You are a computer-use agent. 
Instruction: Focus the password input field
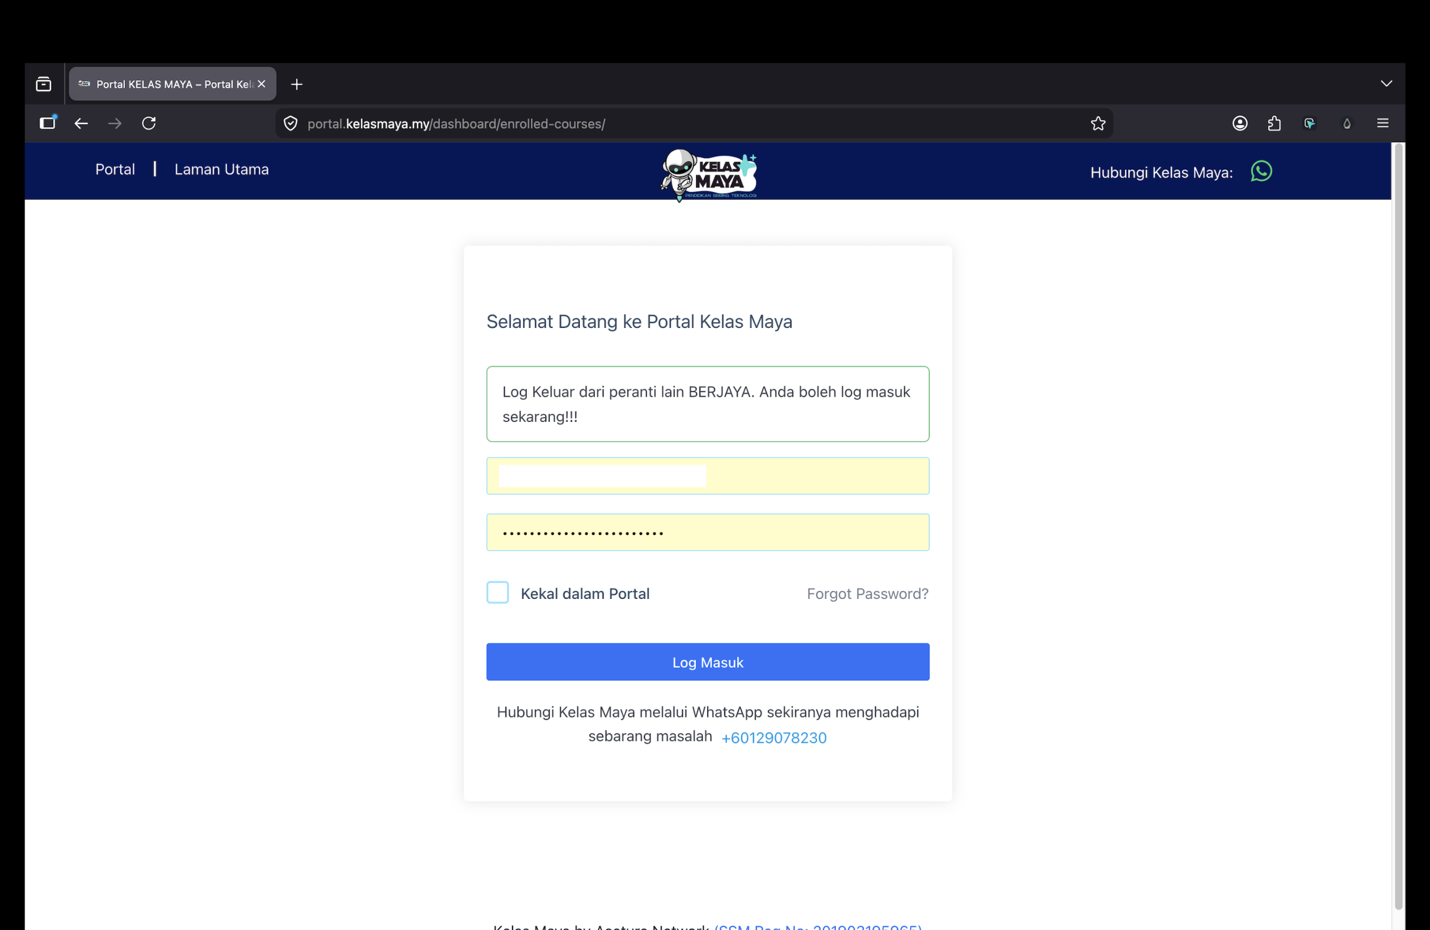708,532
